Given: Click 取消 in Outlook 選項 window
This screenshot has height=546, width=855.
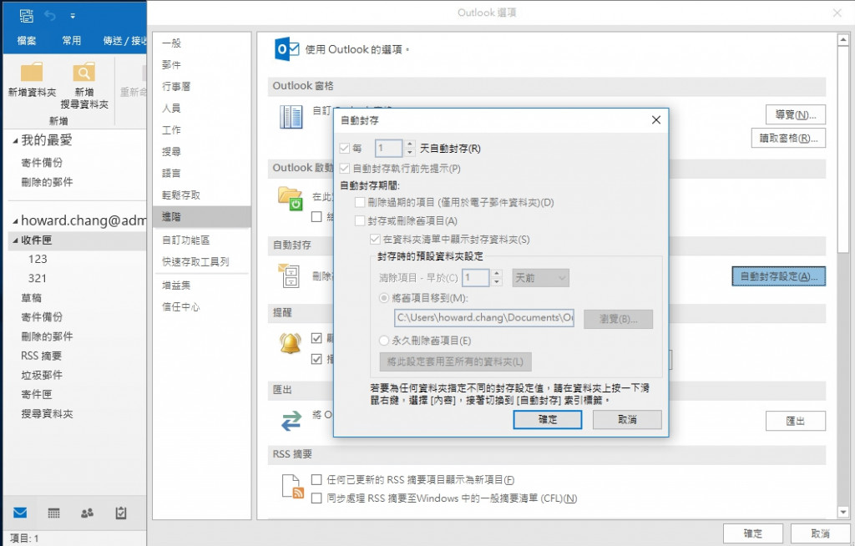Looking at the screenshot, I should (820, 533).
